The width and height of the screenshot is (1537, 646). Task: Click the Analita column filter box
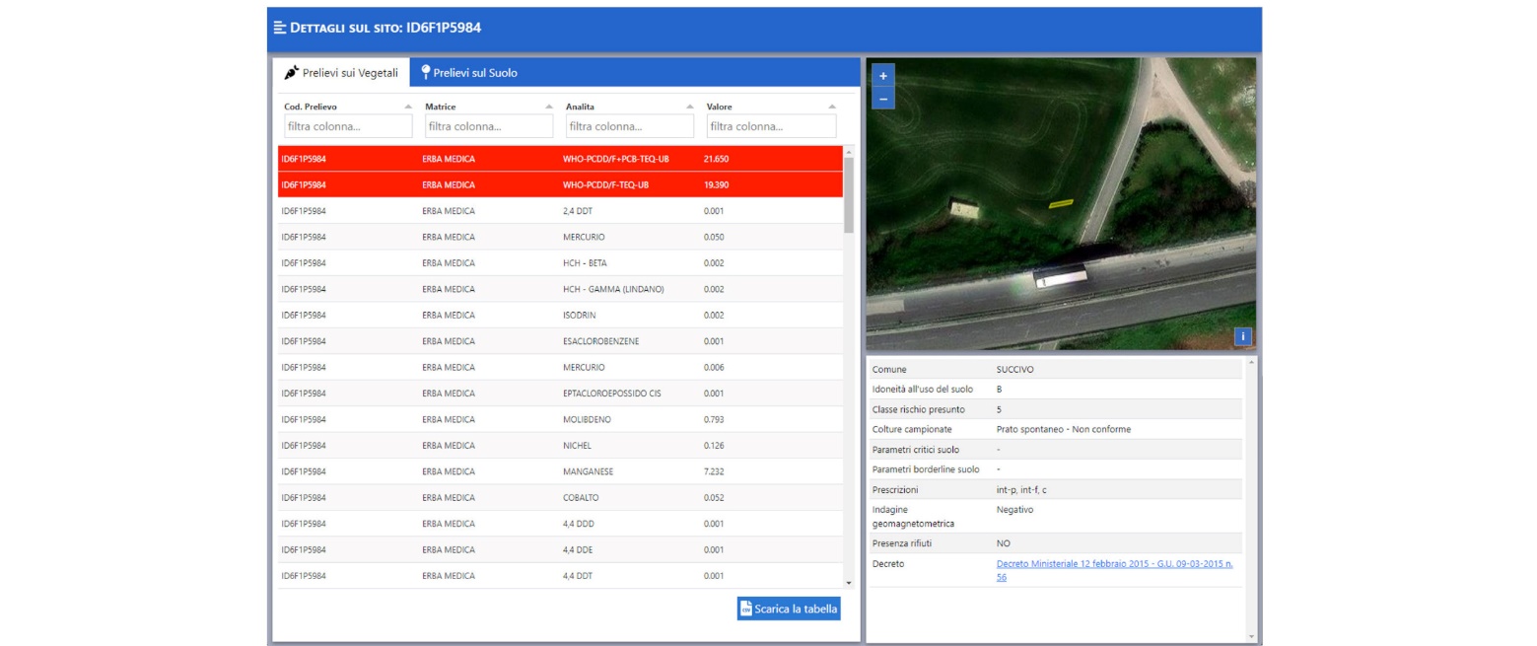pos(630,126)
